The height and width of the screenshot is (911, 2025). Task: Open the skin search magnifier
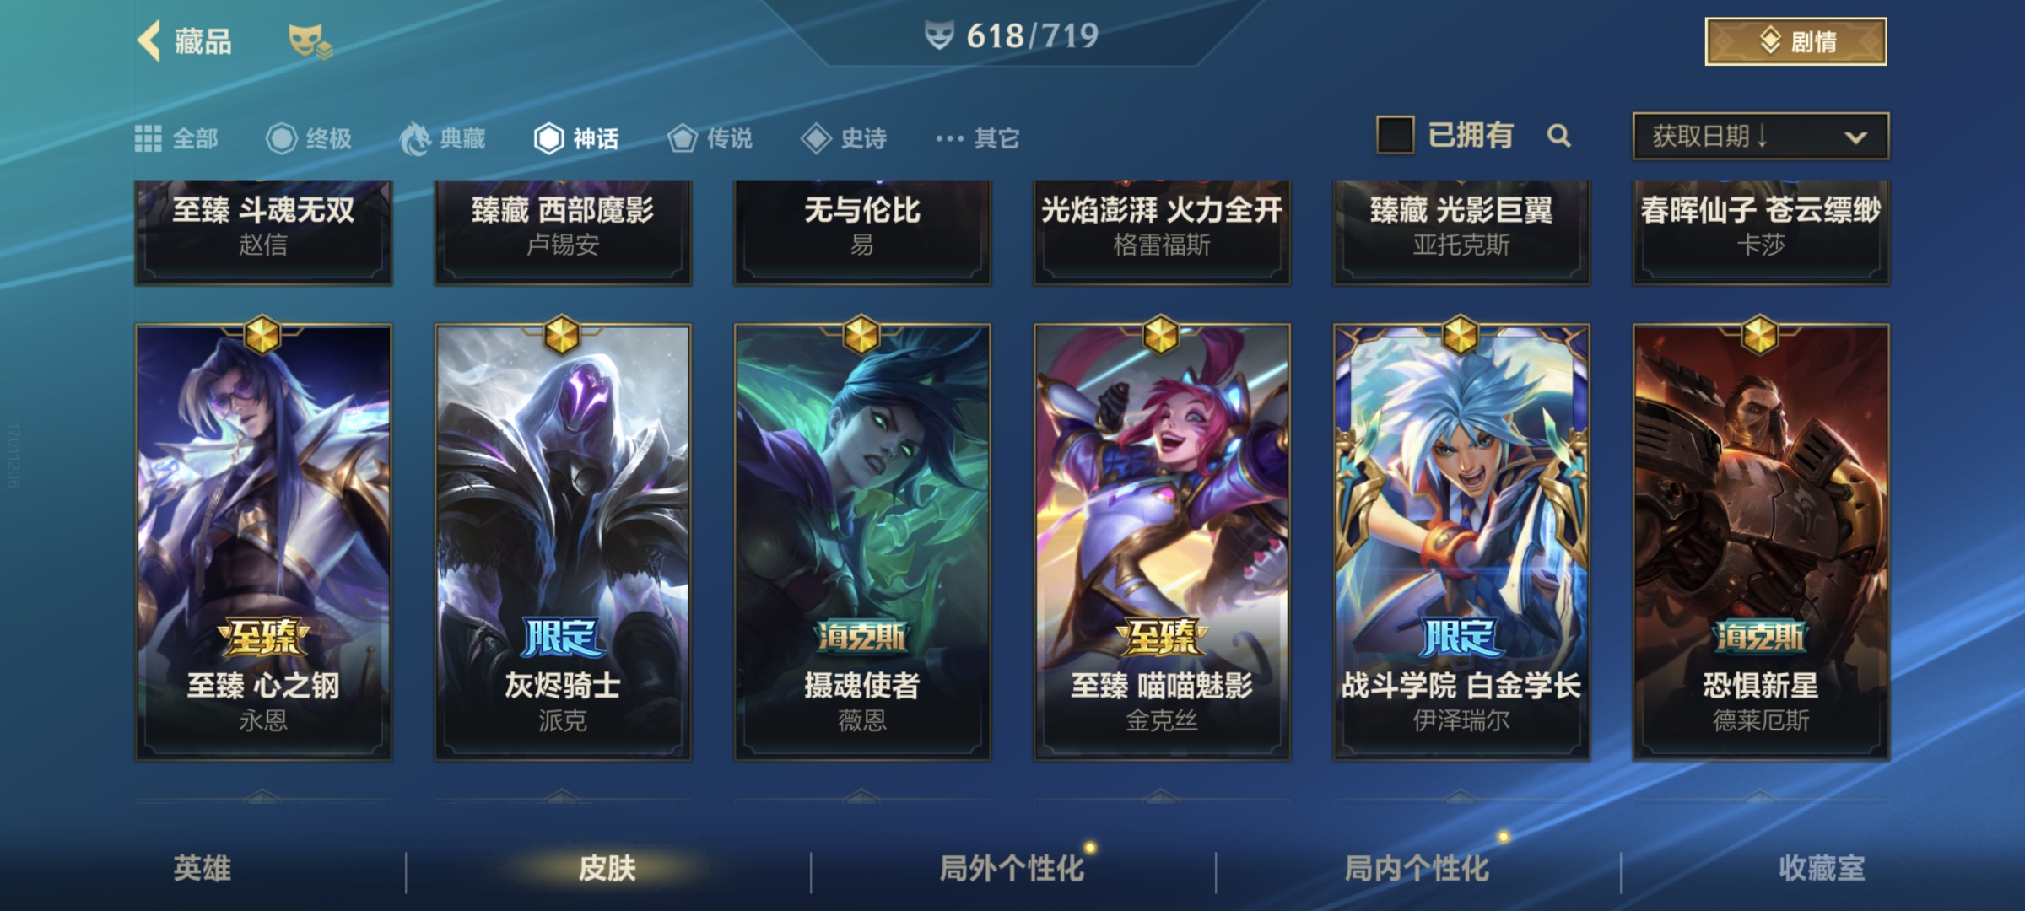(1558, 136)
